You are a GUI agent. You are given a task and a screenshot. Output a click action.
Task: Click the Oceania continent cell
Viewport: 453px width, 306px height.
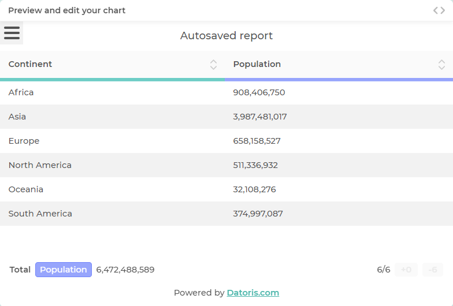[26, 189]
